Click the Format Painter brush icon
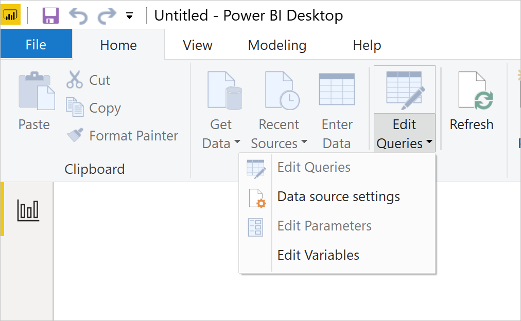 click(x=75, y=135)
